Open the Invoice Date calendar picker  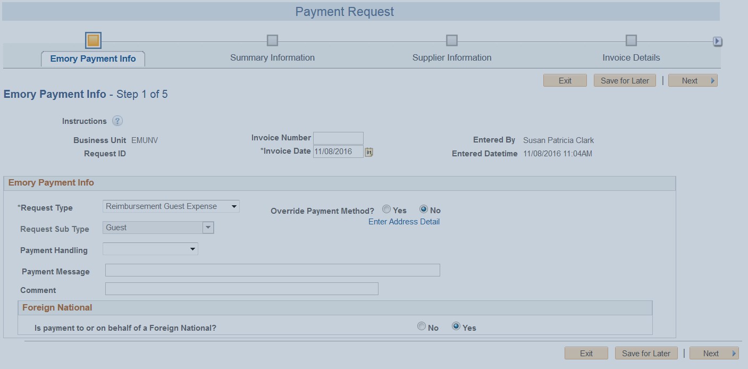369,152
